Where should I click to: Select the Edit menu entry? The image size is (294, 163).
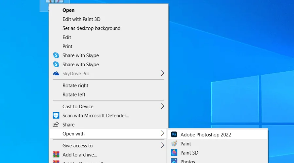coord(109,37)
